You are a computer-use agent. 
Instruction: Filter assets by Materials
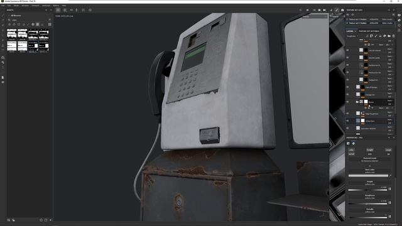(x=9, y=24)
